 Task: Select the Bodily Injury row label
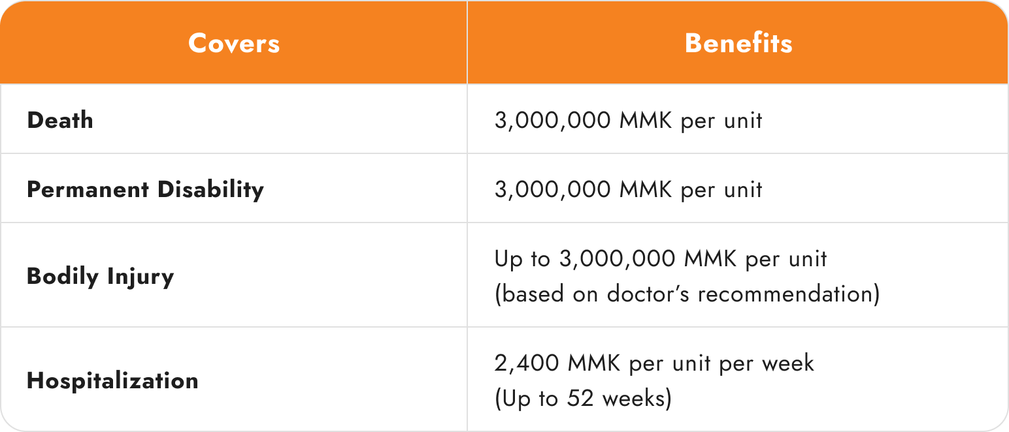[x=101, y=276]
